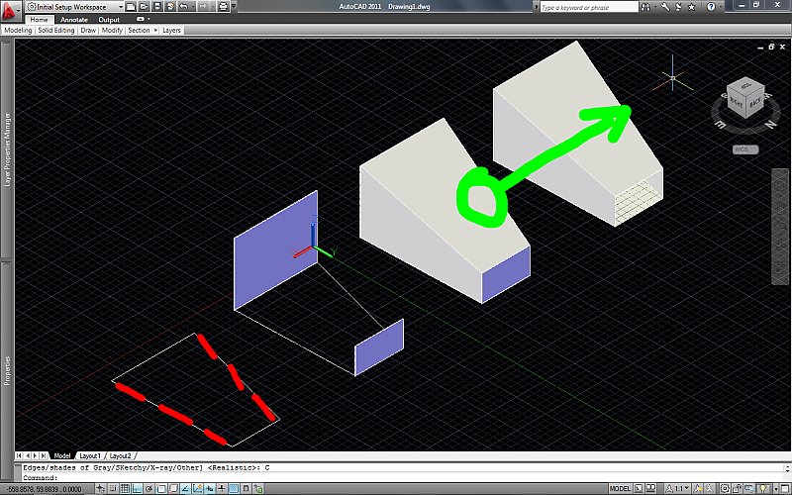Open the Favorites star icon

tap(691, 7)
